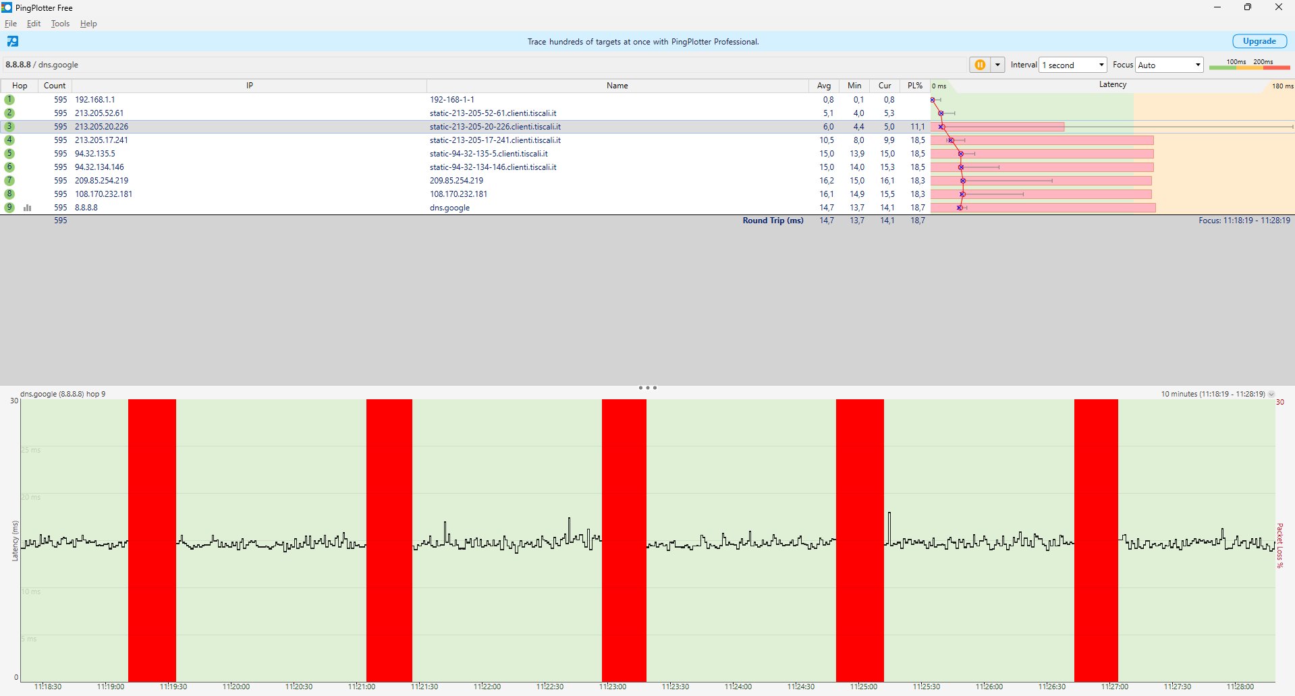
Task: Open the 10 minutes timeline range dropdown arrow
Action: tap(1271, 394)
